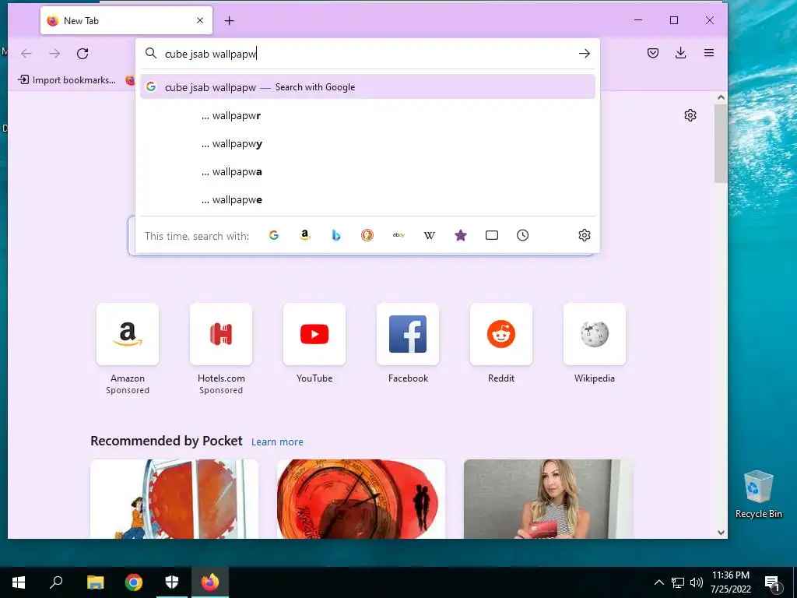Search this time with Bing icon
This screenshot has width=797, height=598.
(336, 235)
